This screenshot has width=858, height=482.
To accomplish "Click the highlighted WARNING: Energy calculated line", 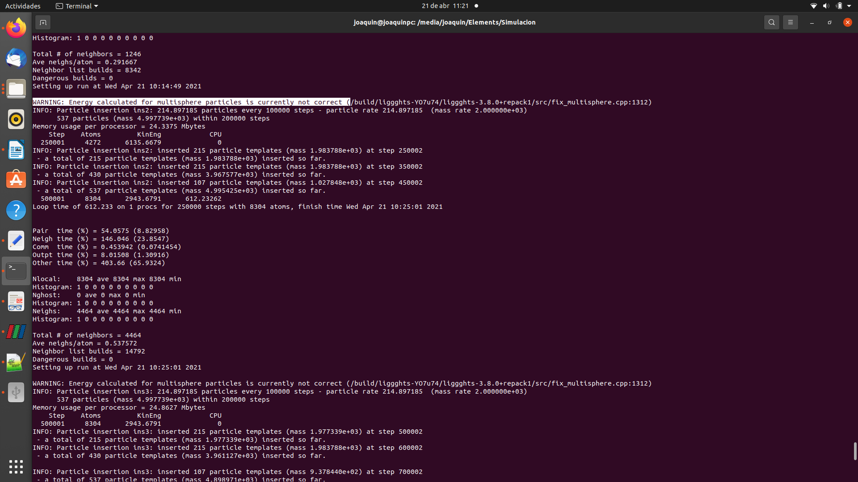I will pyautogui.click(x=342, y=102).
